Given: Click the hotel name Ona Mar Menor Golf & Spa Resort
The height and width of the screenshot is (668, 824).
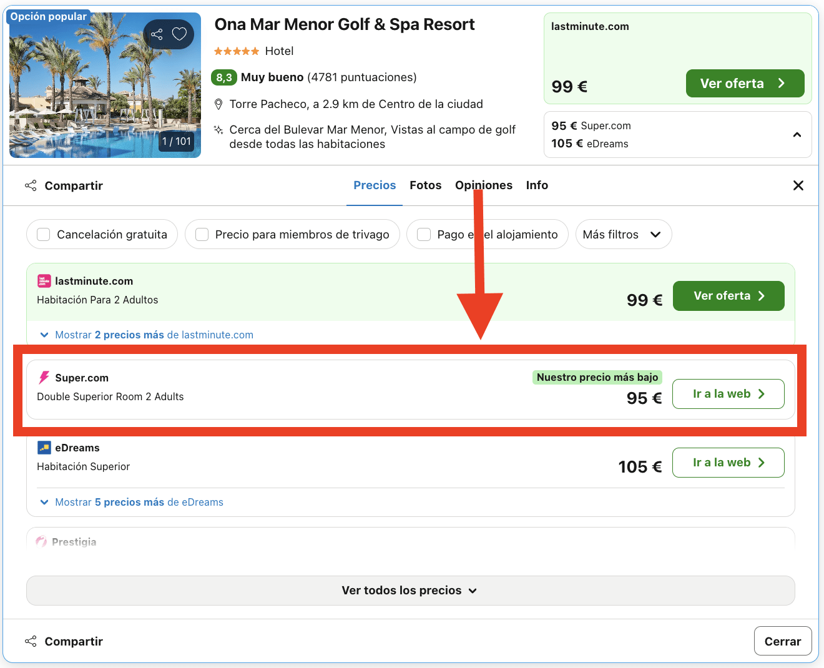Looking at the screenshot, I should point(345,24).
